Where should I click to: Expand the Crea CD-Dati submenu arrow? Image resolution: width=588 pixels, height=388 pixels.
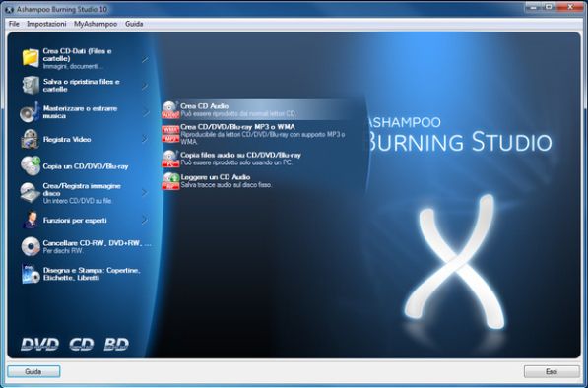[x=145, y=59]
